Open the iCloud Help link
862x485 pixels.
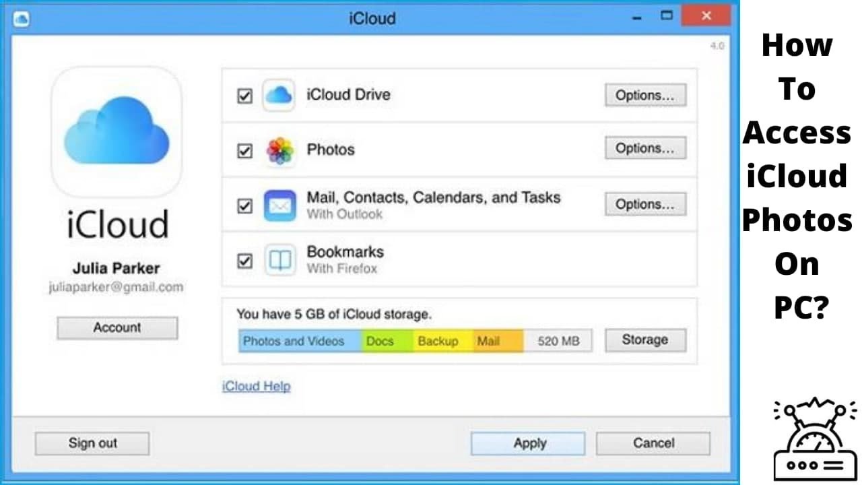click(x=256, y=387)
